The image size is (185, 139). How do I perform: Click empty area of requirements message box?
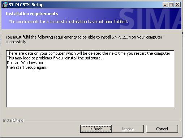pos(90,88)
